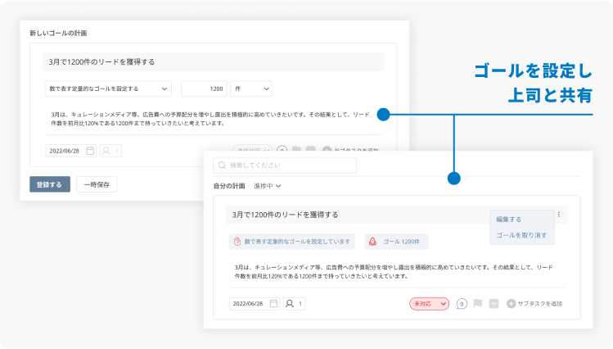Click the three-dot more options icon
613x349 pixels.
point(560,215)
